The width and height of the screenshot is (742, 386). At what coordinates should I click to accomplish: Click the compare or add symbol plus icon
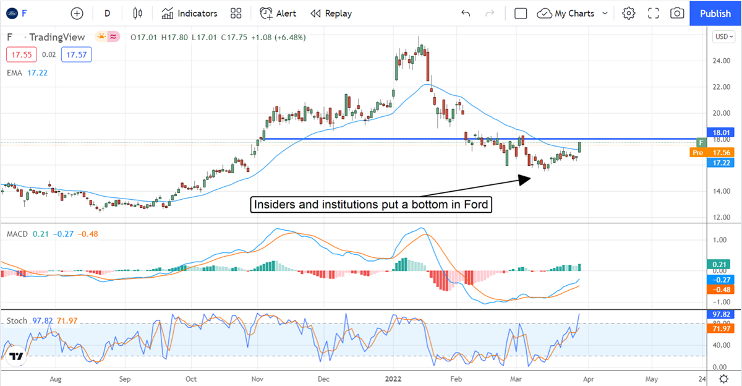(77, 13)
